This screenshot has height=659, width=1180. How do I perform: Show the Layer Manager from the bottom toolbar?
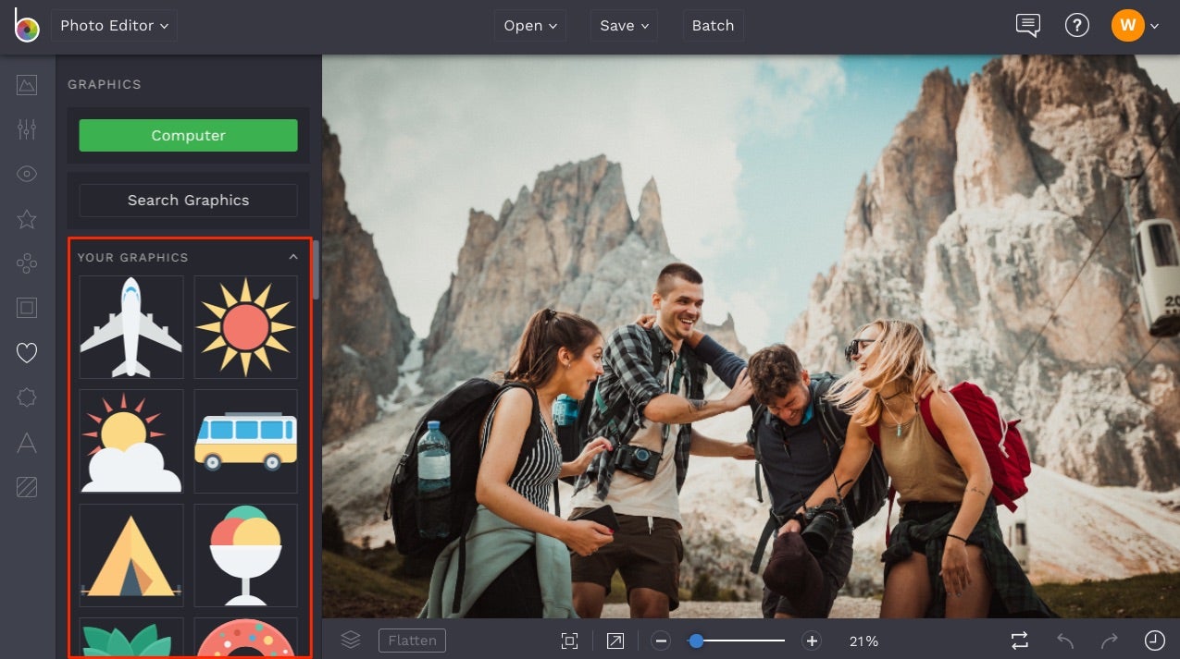coord(350,640)
